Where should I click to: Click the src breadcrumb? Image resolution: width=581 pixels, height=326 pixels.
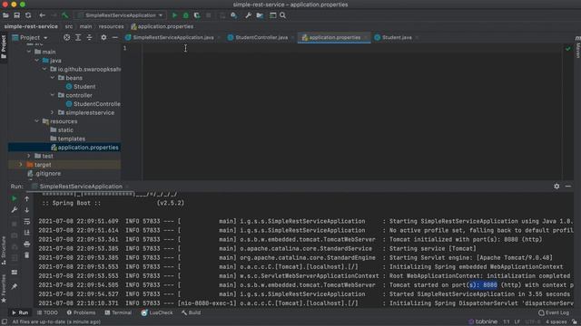69,26
